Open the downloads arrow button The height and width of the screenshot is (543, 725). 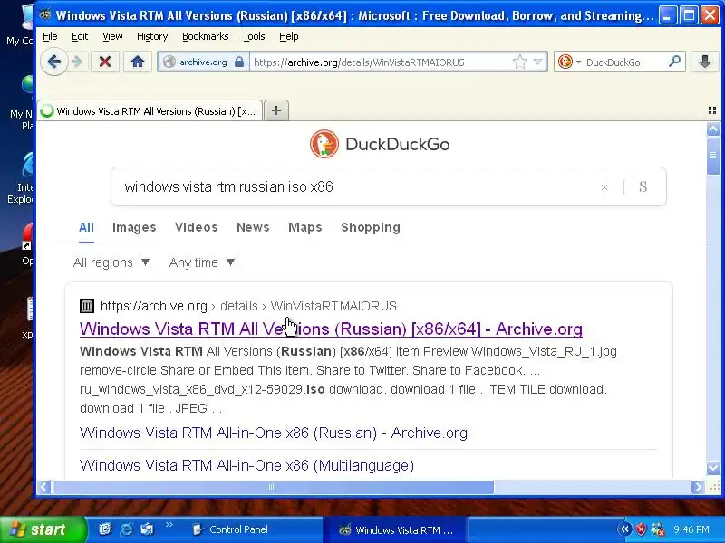click(x=705, y=62)
